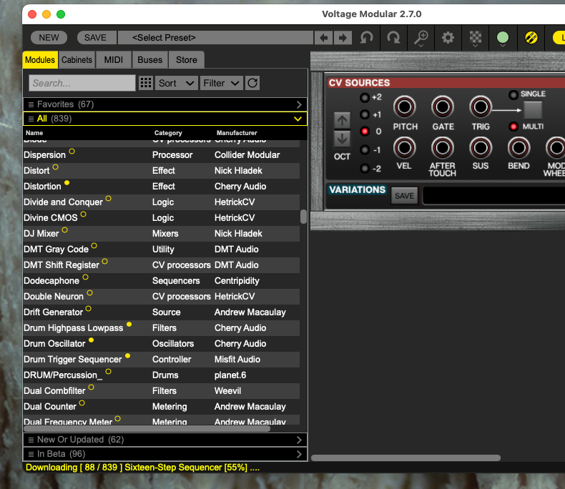Viewport: 565px width, 489px height.
Task: Click favorite dot next to Distortion
Action: (67, 182)
